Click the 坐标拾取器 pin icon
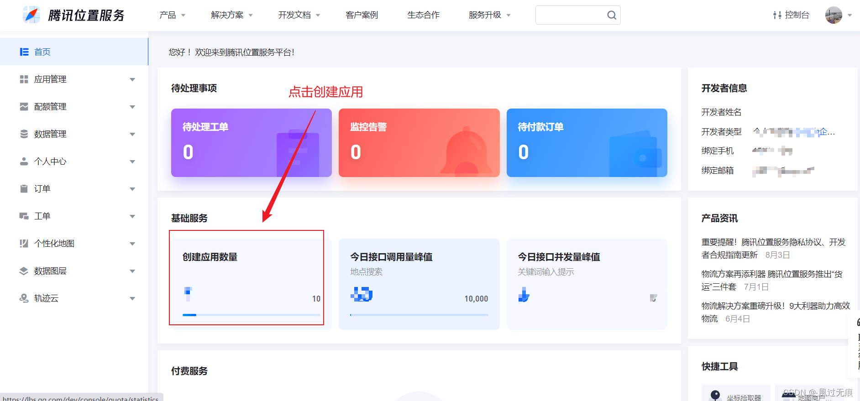Screen dimensions: 860x401 715,395
